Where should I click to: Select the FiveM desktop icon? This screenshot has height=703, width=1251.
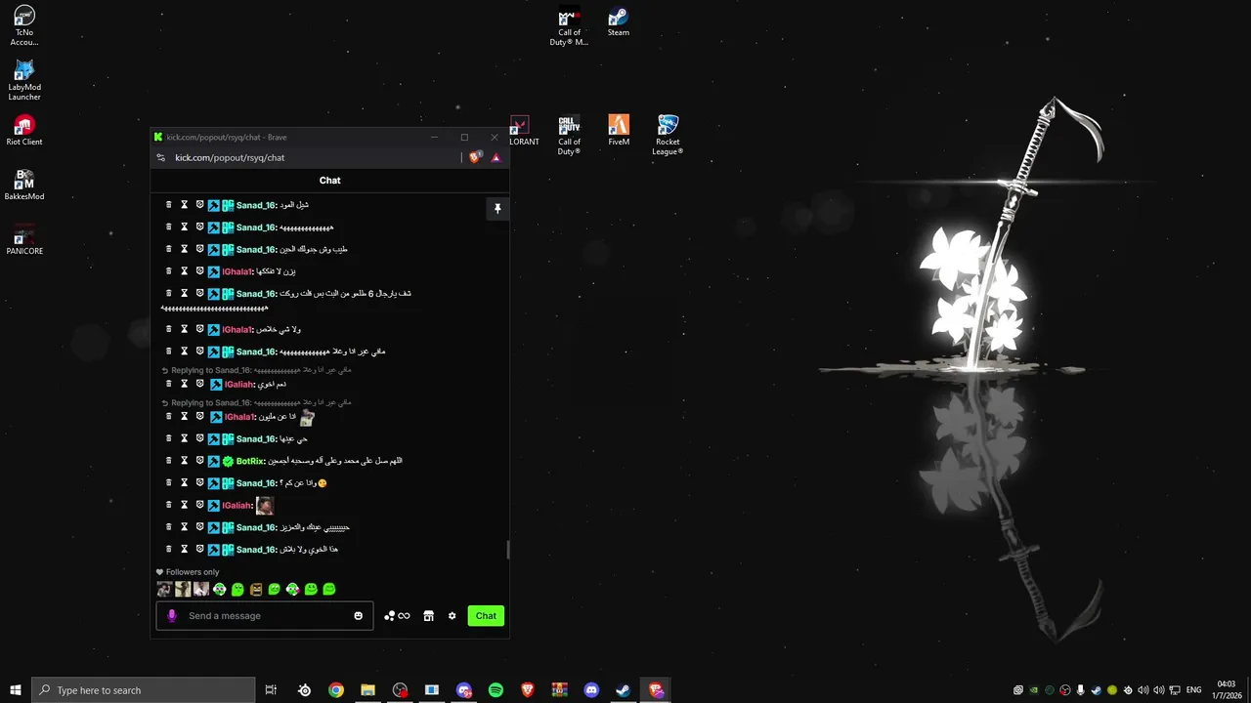click(x=619, y=130)
